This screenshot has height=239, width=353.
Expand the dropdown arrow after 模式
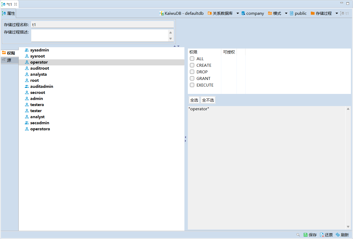286,13
